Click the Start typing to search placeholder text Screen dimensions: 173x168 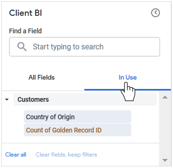pyautogui.click(x=68, y=47)
